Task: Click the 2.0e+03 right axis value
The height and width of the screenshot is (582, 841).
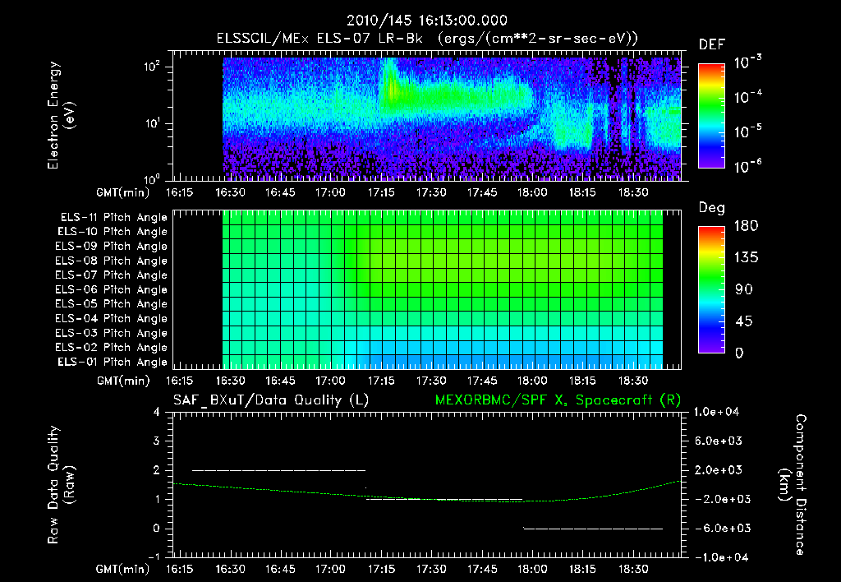Action: click(x=718, y=470)
